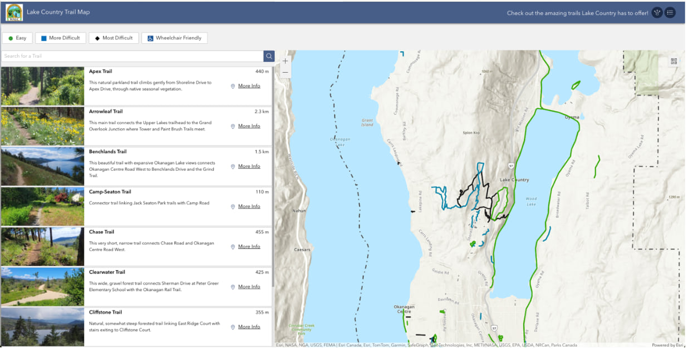The image size is (688, 349).
Task: Open the legend list icon in header
Action: [670, 12]
